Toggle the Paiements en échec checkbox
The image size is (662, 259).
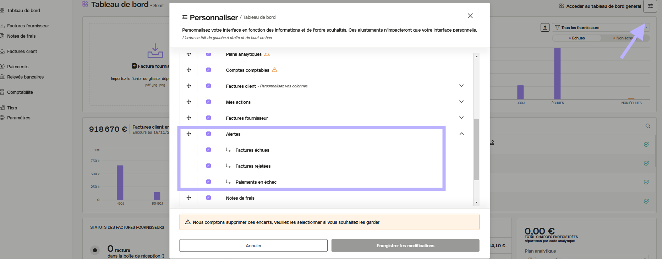click(208, 182)
